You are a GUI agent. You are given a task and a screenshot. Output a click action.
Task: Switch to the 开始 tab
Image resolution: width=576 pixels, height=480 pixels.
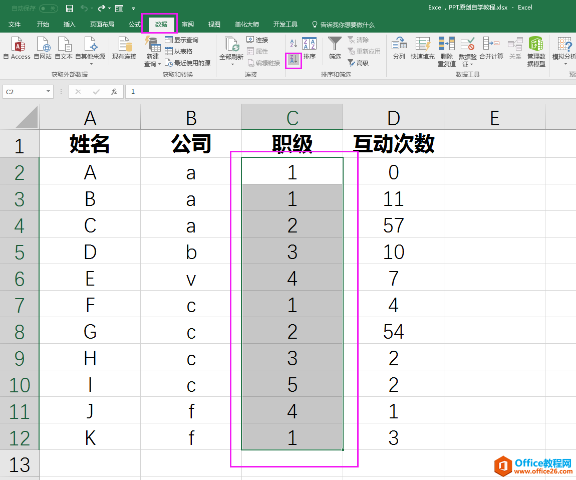43,25
